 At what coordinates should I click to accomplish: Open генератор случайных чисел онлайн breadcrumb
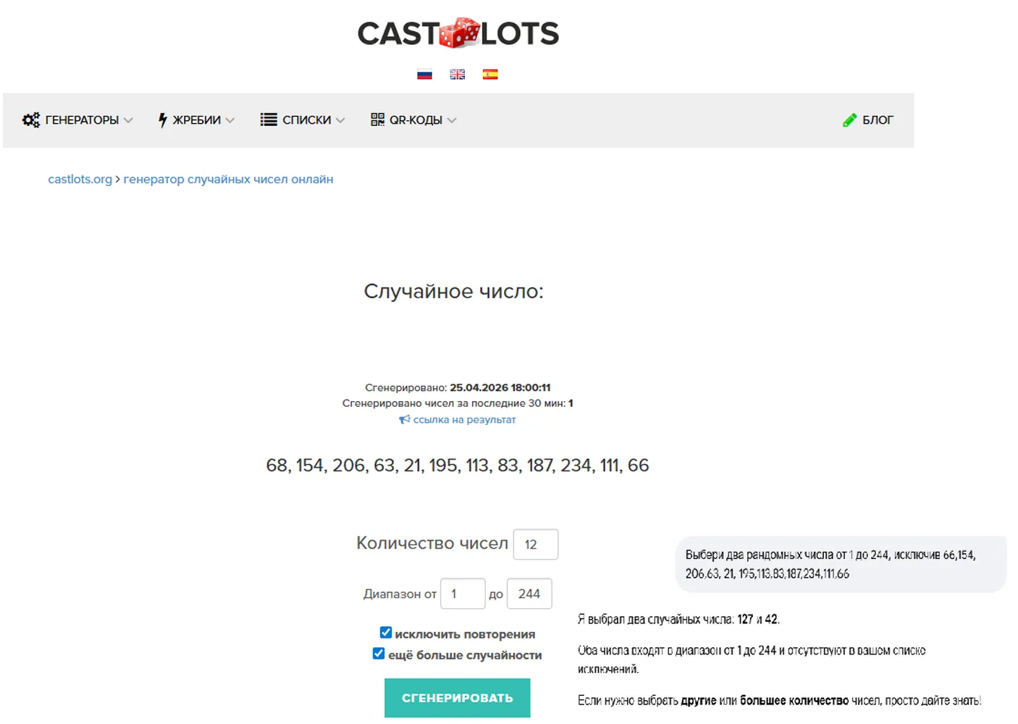228,180
